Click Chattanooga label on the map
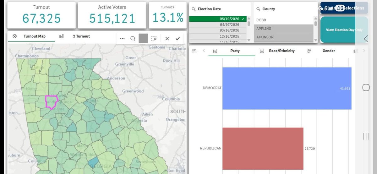 point(27,56)
